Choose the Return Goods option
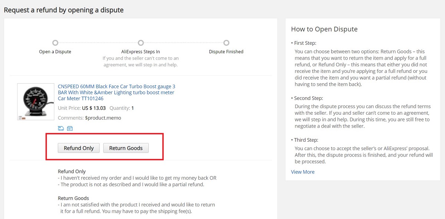Screen dimensions: 445x219 (126, 148)
